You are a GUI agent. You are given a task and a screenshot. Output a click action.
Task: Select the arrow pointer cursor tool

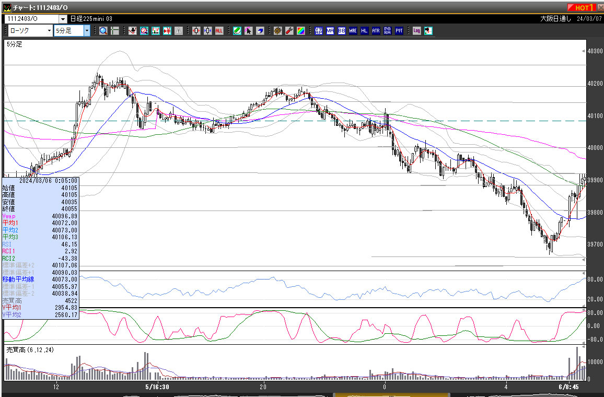pos(248,31)
